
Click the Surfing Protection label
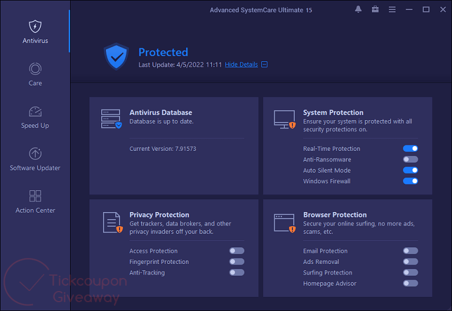(x=327, y=273)
